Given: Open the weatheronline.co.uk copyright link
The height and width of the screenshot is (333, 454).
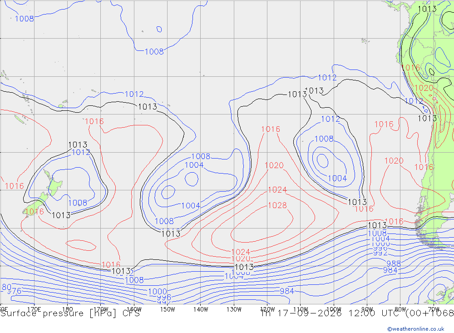Looking at the screenshot, I should click(x=416, y=329).
